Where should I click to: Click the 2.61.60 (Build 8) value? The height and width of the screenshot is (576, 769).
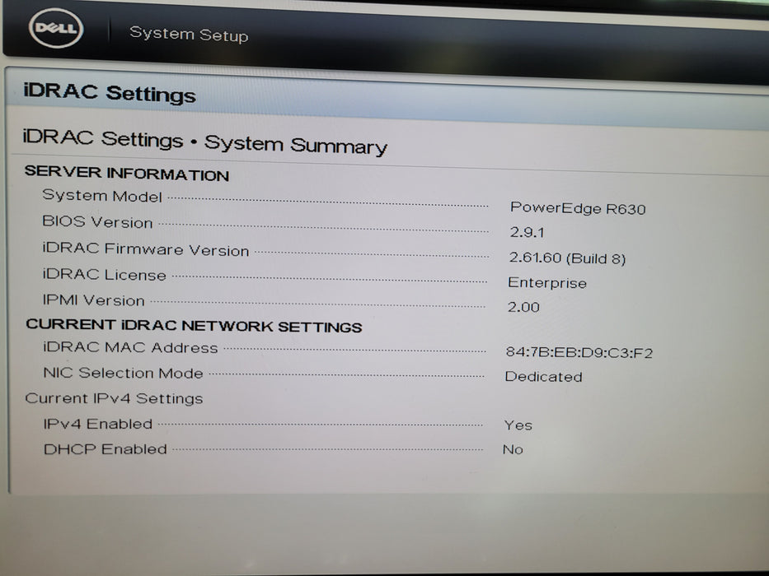coord(567,258)
